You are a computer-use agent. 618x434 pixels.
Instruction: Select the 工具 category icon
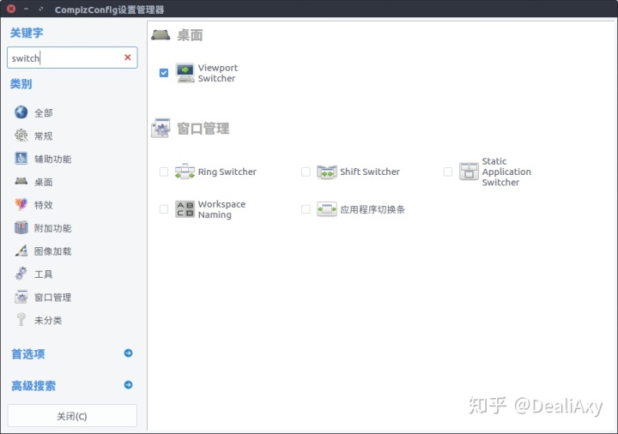[x=21, y=274]
